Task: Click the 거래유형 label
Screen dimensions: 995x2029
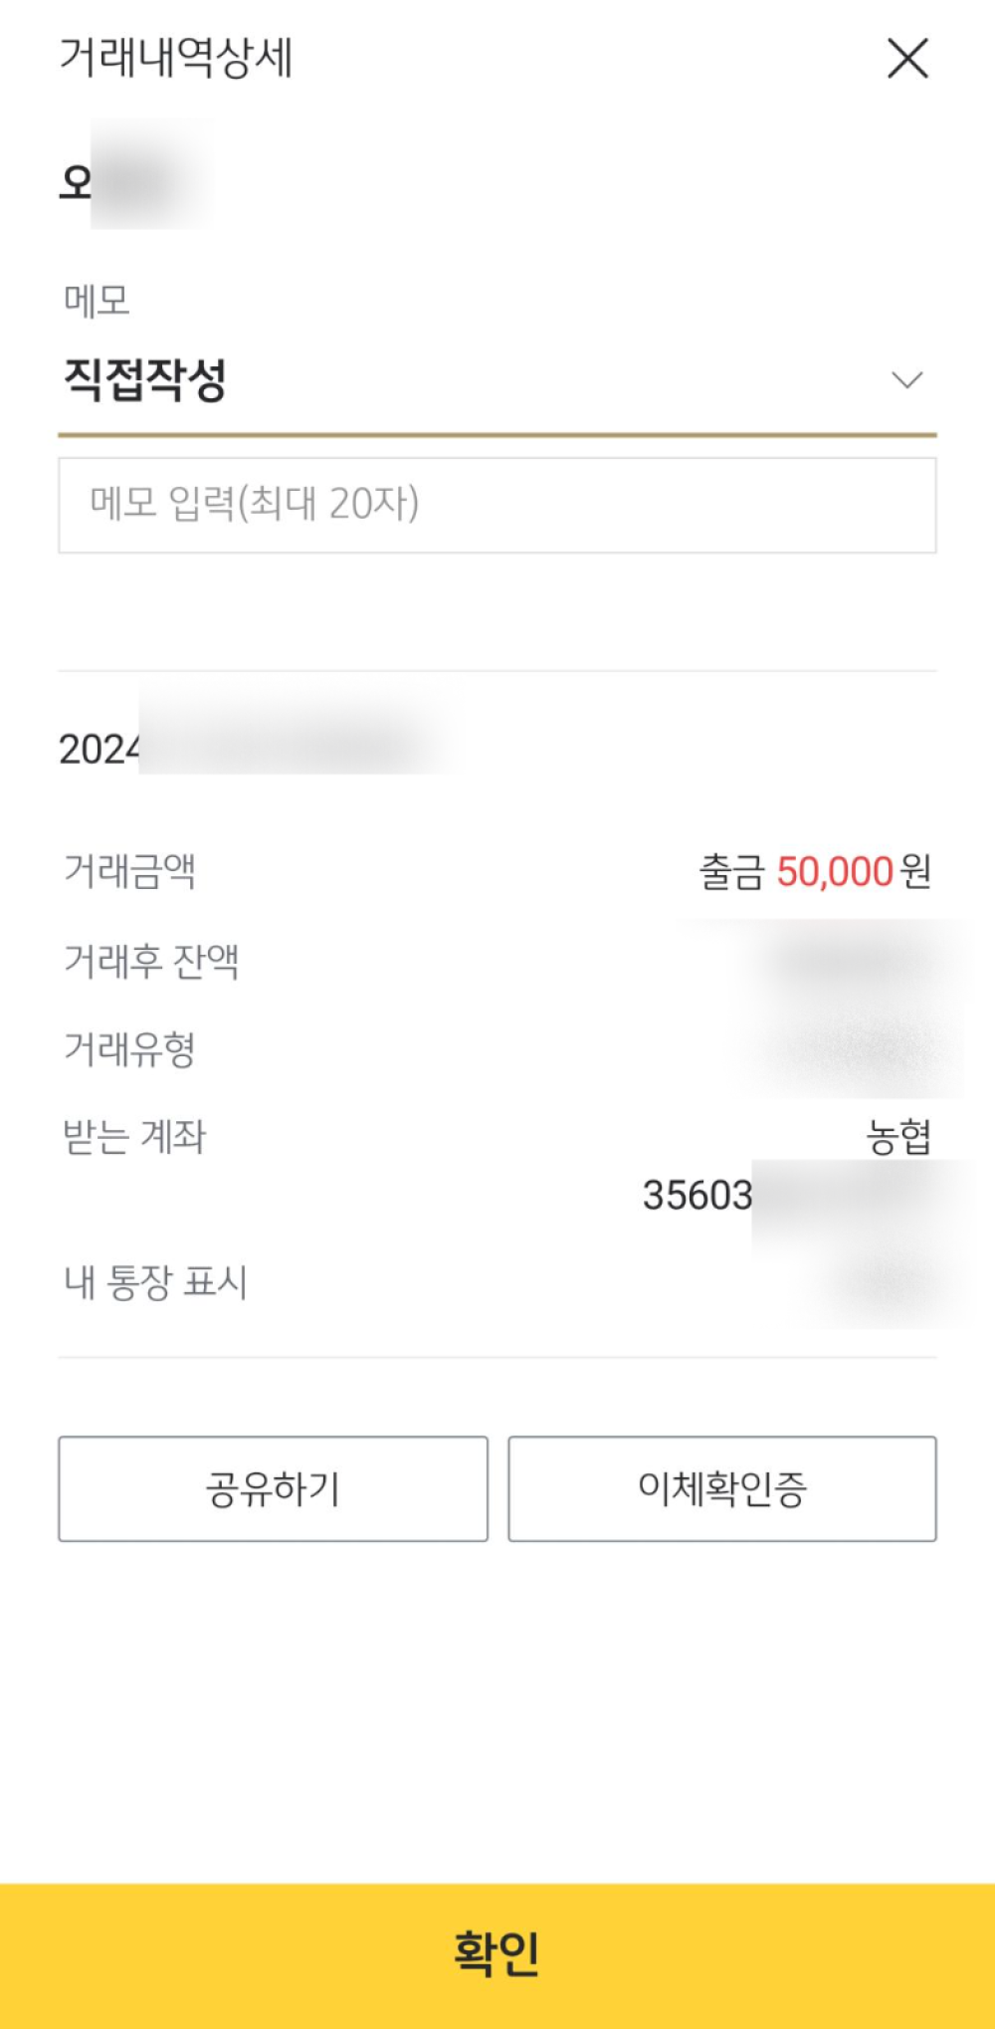Action: point(129,1048)
